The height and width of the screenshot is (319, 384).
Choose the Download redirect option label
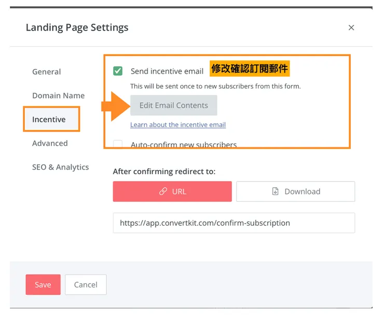[302, 191]
